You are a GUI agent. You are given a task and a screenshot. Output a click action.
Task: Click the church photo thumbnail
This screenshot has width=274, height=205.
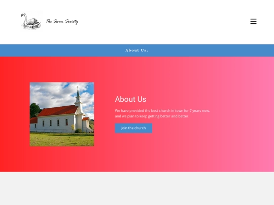tap(62, 114)
